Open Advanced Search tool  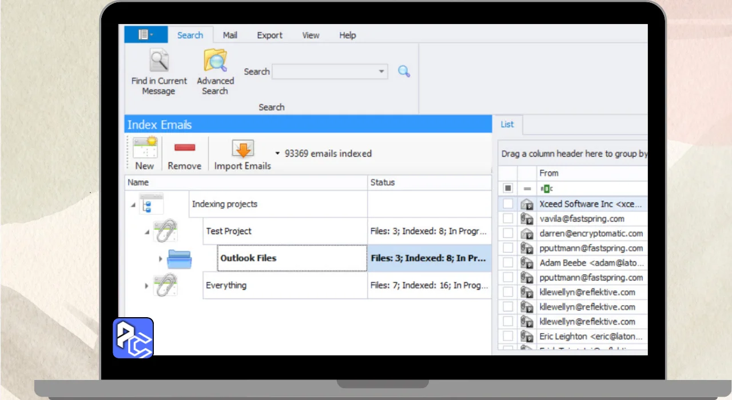pyautogui.click(x=215, y=62)
